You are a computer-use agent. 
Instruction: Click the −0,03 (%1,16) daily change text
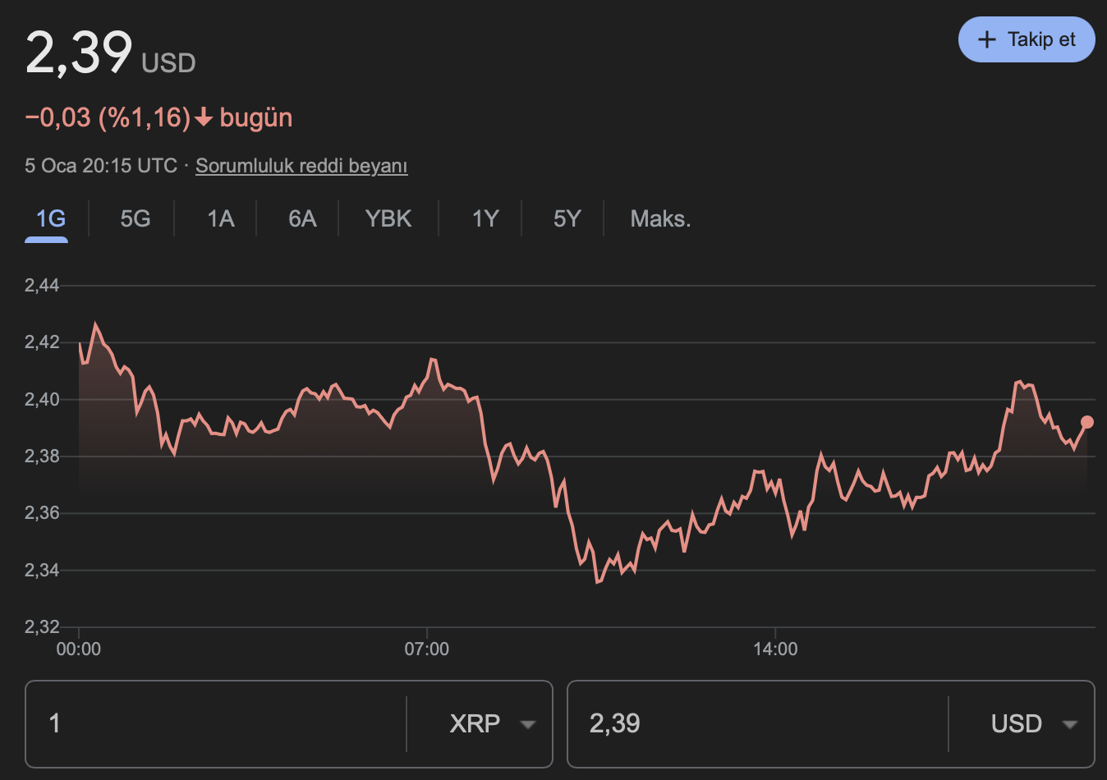108,117
